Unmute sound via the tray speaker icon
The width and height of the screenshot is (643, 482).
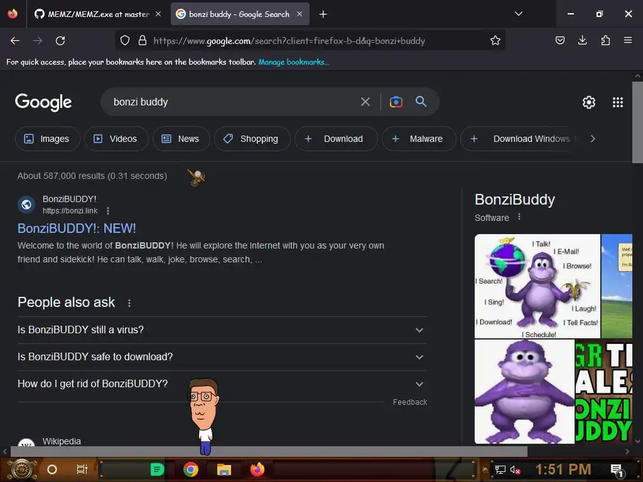[515, 469]
